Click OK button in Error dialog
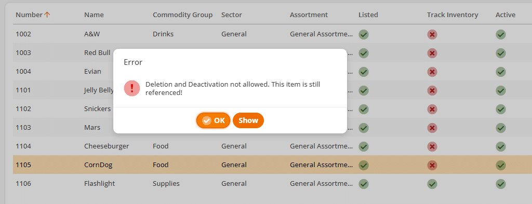 coord(213,120)
